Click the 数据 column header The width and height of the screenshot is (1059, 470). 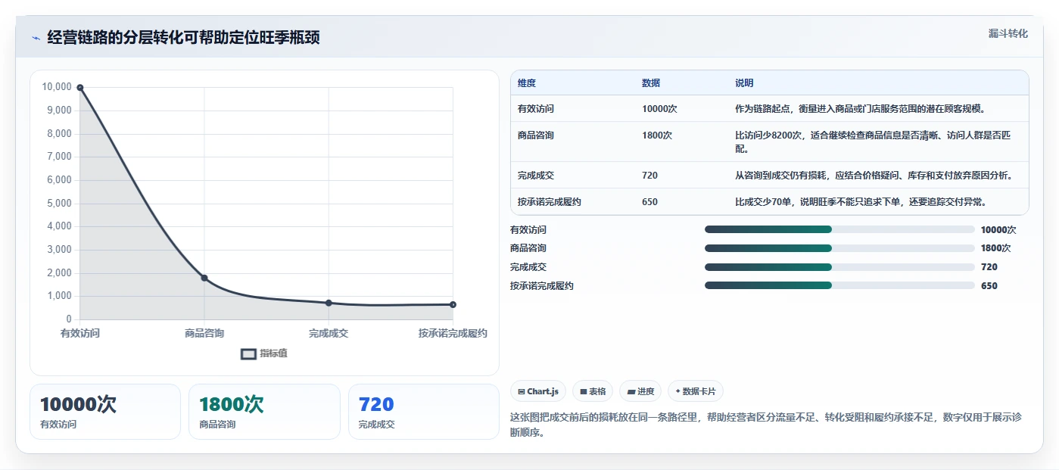tap(651, 83)
